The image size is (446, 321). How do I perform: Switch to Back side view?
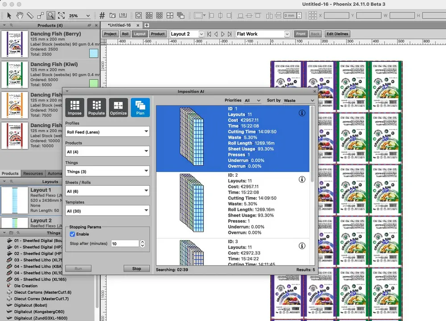[x=315, y=34]
